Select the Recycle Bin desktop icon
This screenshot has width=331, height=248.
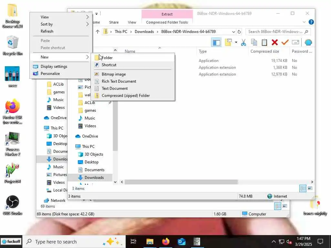point(13,45)
